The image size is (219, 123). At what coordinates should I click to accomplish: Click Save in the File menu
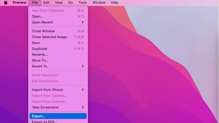(x=36, y=43)
